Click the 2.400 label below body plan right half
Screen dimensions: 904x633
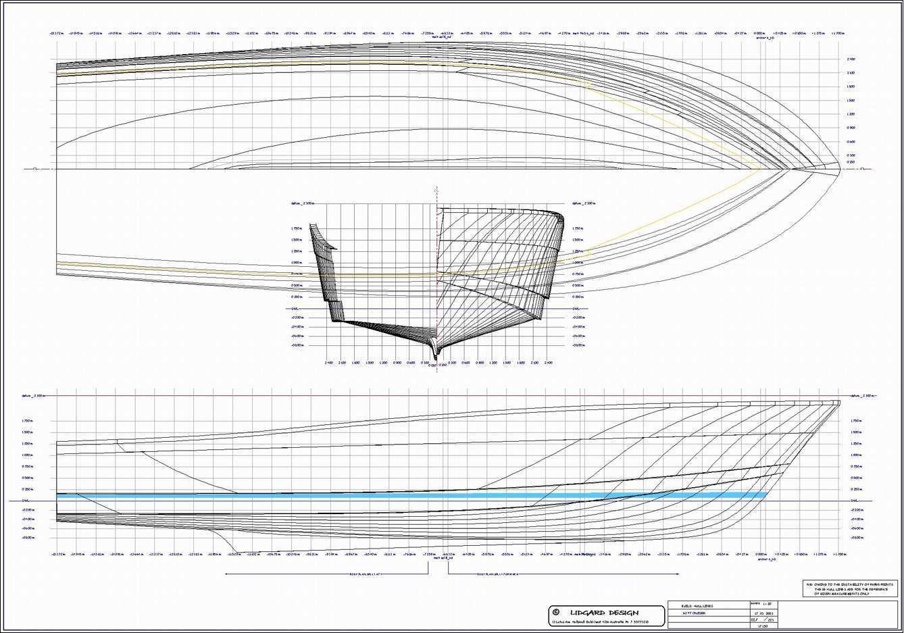pos(548,363)
